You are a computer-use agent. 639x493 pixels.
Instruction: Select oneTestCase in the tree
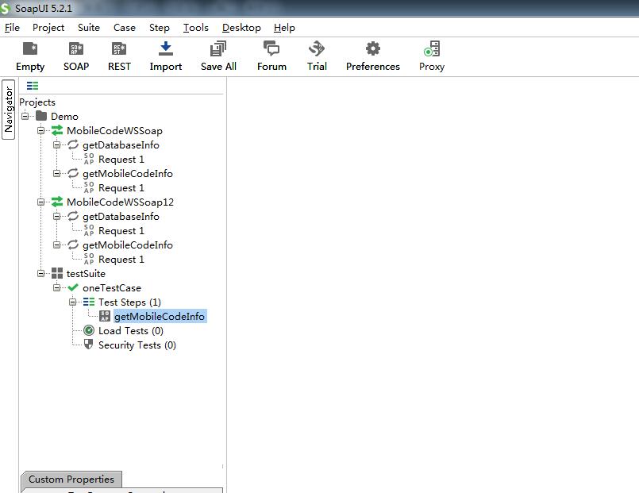[x=112, y=288]
